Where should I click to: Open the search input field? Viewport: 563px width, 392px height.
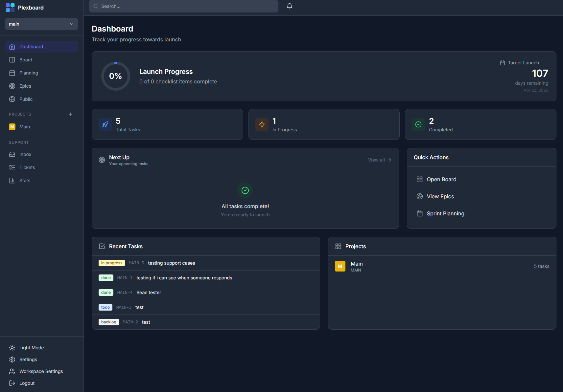pos(184,6)
